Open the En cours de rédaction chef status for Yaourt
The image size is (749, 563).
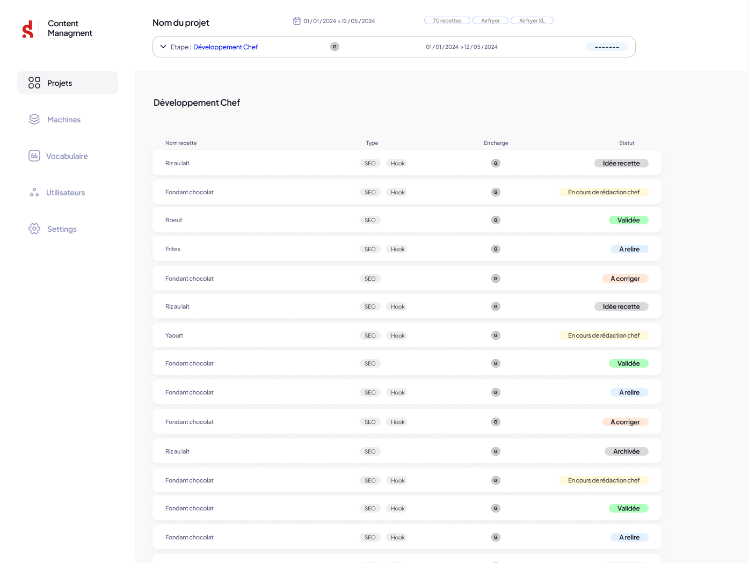pos(604,335)
